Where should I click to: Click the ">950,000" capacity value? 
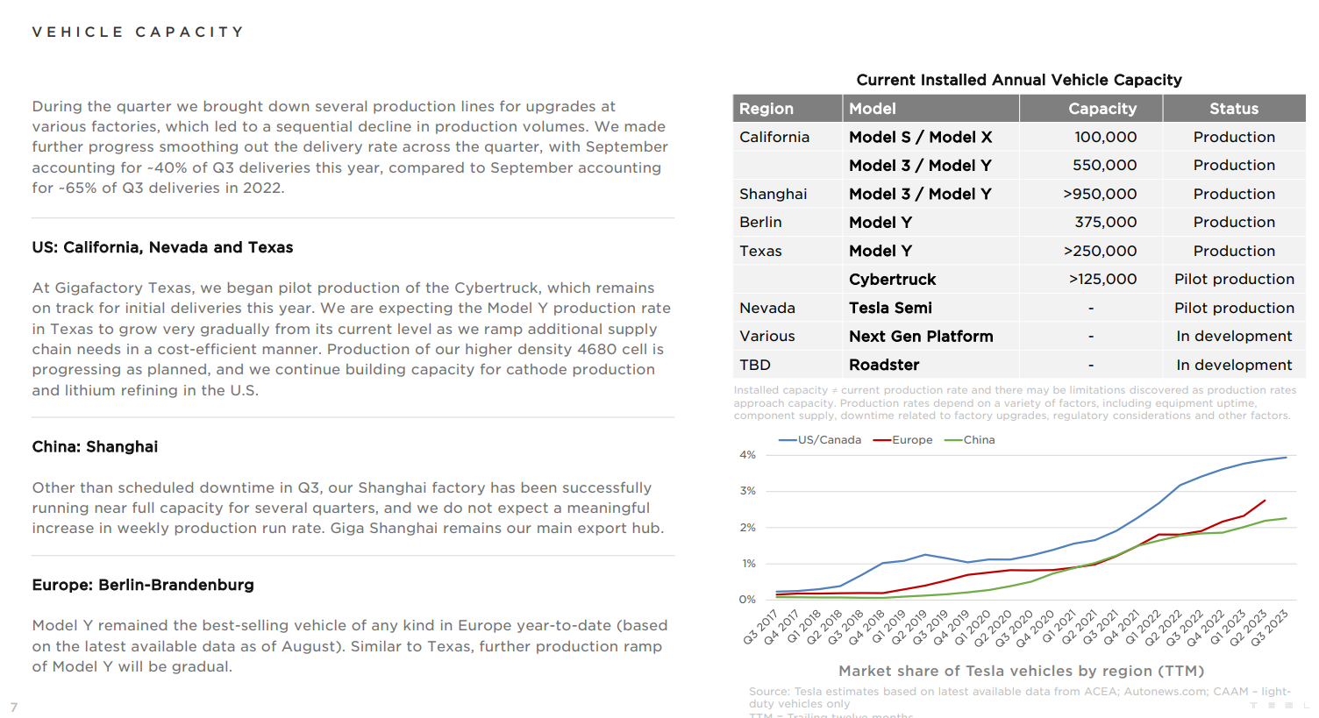(1101, 194)
